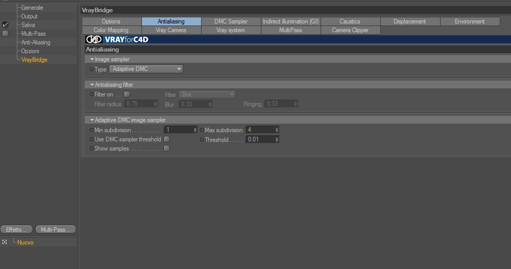511x269 pixels.
Task: Collapse the Antialiasing filter section
Action: coord(92,85)
